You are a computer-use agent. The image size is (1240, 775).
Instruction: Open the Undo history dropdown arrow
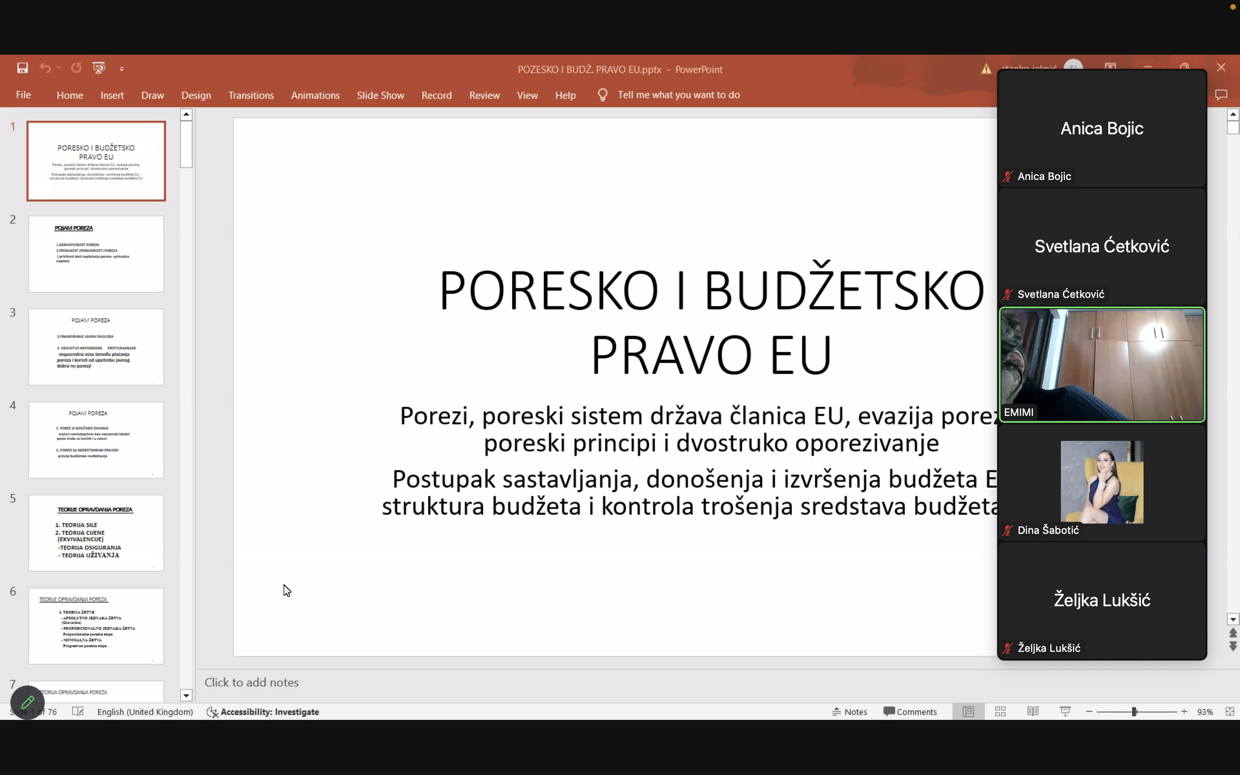[x=59, y=68]
